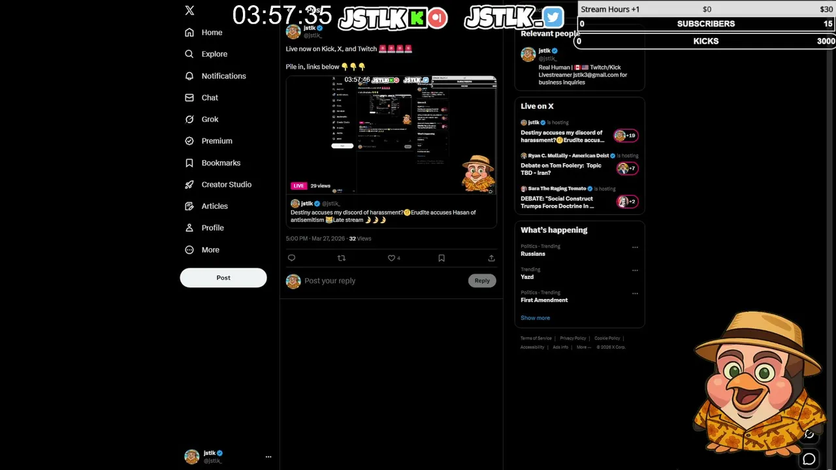
Task: Open account menu dots beside jstlk
Action: tap(268, 457)
